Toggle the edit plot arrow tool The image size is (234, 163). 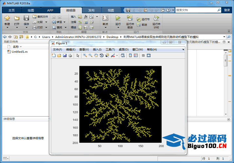click(x=78, y=56)
